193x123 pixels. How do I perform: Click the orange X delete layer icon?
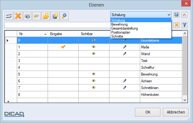[18, 16]
